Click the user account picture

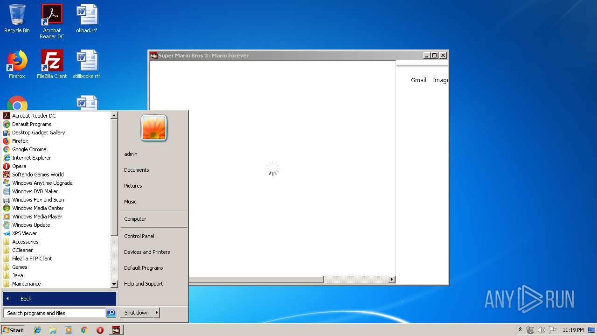154,128
